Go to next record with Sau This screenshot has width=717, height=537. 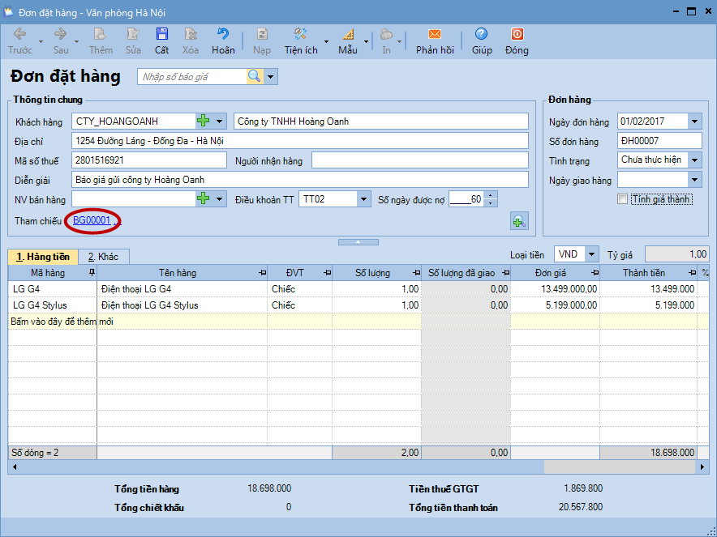(61, 41)
